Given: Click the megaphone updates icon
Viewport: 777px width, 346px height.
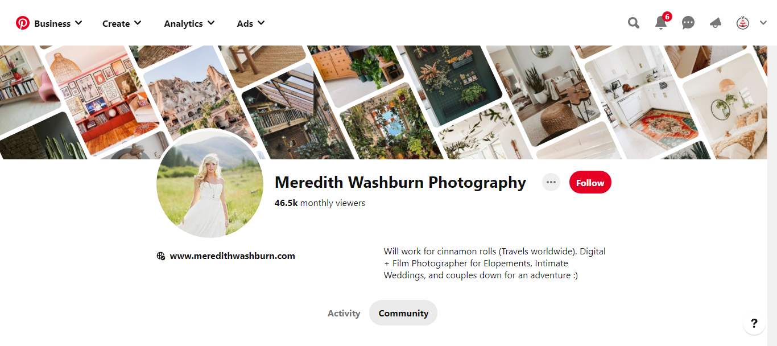Looking at the screenshot, I should click(x=716, y=23).
